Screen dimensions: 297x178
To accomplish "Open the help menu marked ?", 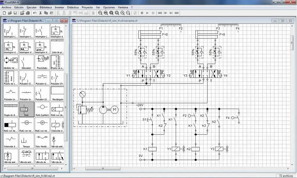I will pyautogui.click(x=132, y=7).
